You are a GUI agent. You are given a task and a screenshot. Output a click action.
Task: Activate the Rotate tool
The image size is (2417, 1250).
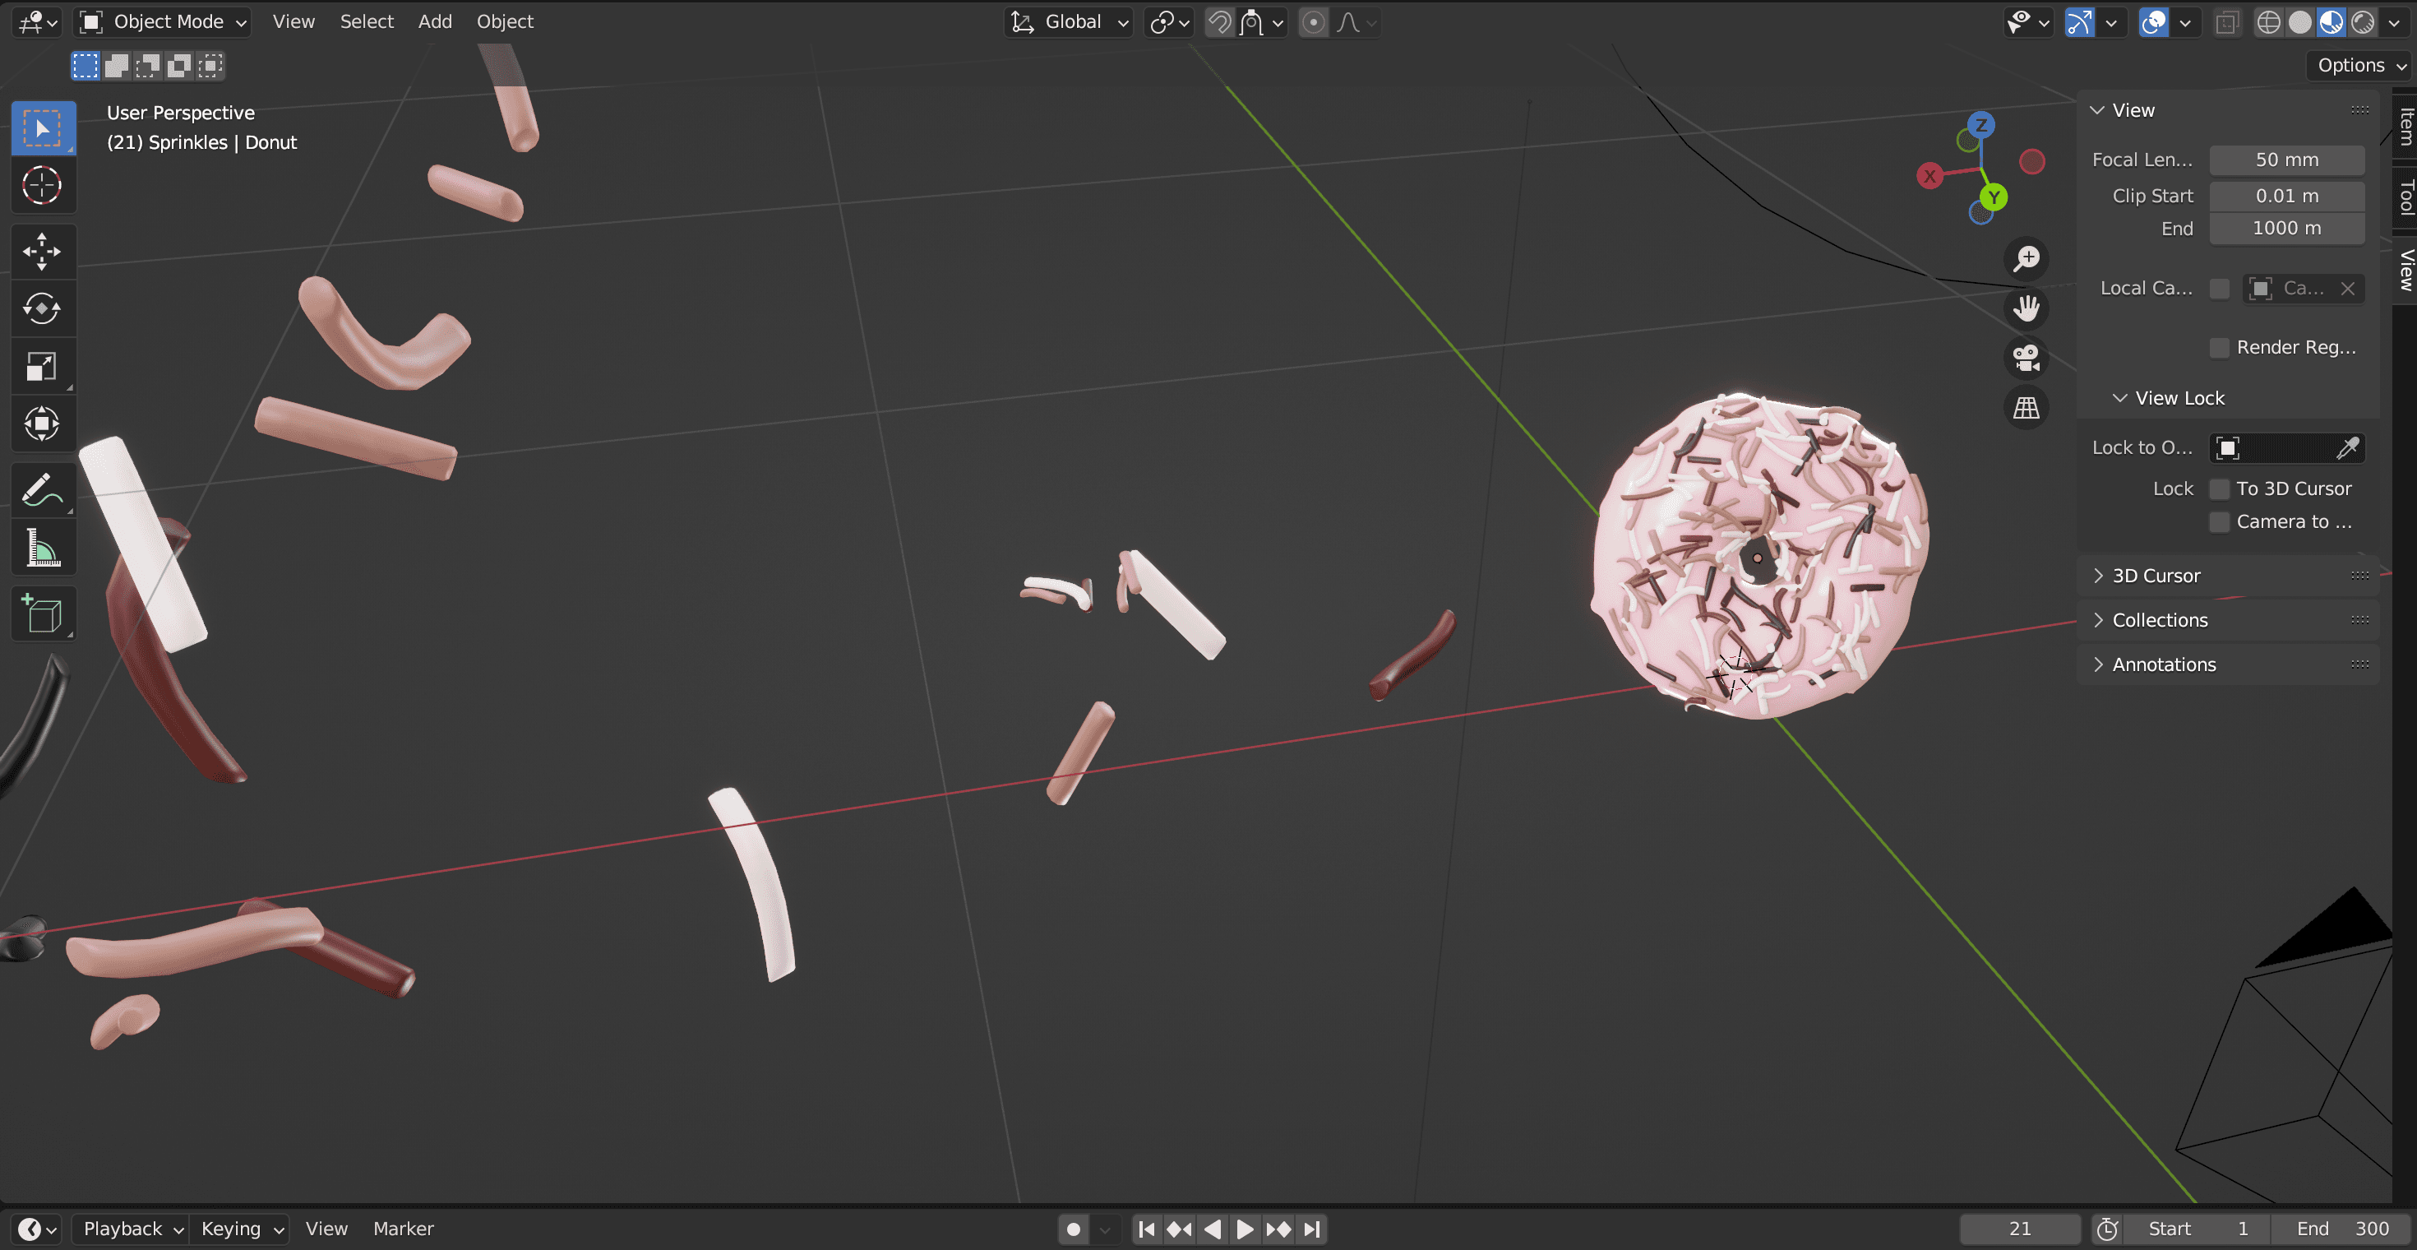tap(41, 308)
